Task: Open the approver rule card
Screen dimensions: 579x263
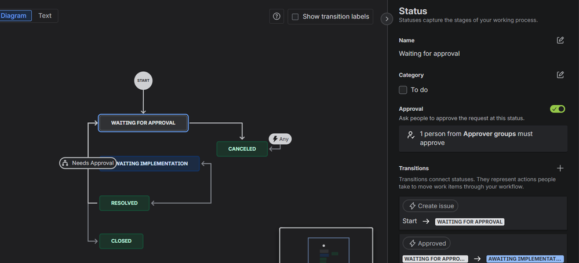Action: (483, 138)
